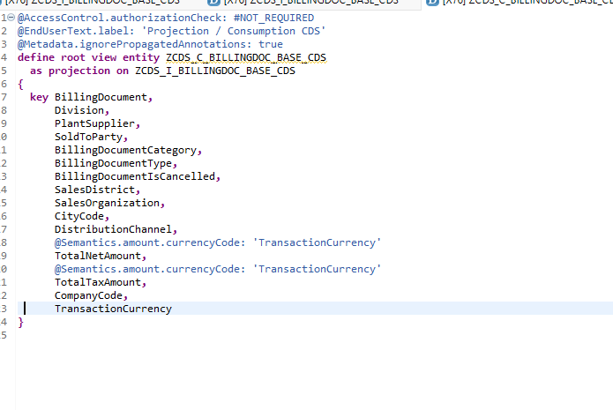This screenshot has height=410, width=613.
Task: Click ZCDS_I_BILLINGDOC_BASE_CDS in projection line
Action: tap(215, 71)
